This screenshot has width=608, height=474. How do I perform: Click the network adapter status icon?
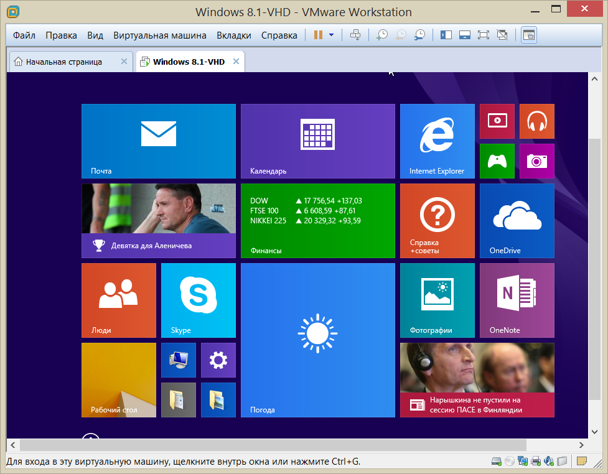point(523,461)
